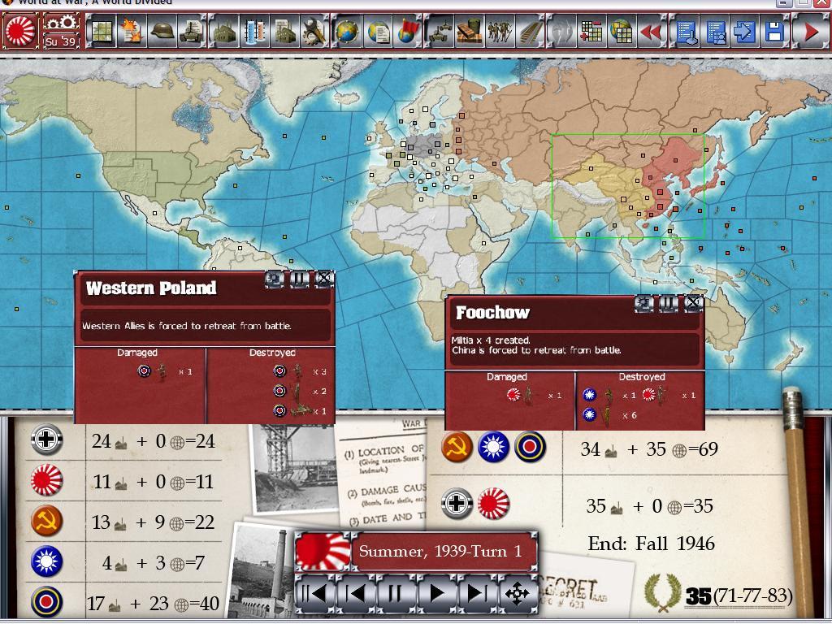Click the Japanese rising sun flag in toolbar

coord(20,32)
